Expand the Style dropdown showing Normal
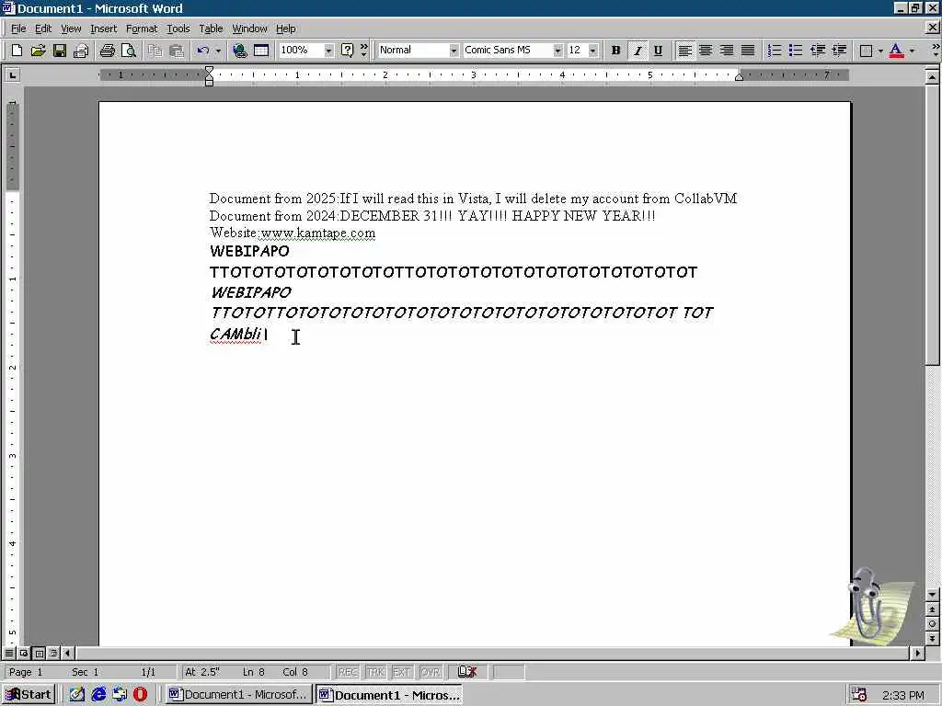Screen dimensions: 942x706 tap(454, 51)
